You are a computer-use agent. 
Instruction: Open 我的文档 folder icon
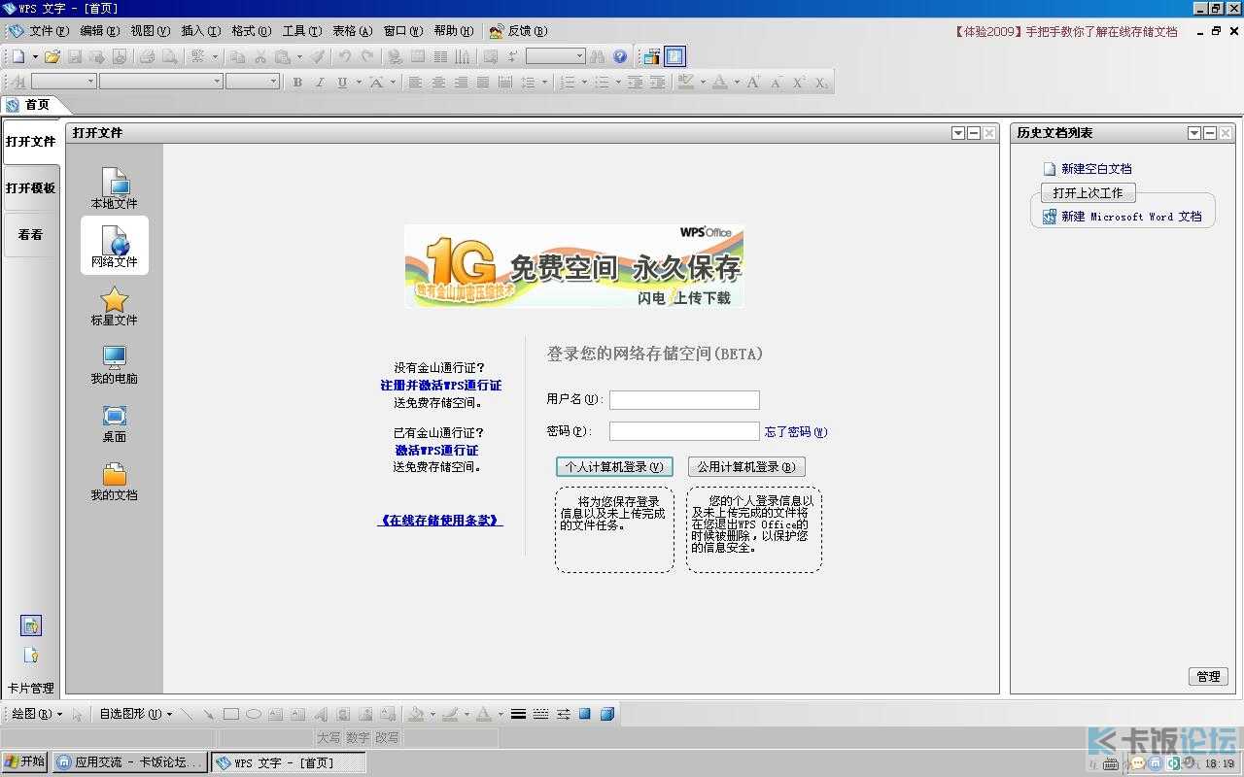[115, 481]
